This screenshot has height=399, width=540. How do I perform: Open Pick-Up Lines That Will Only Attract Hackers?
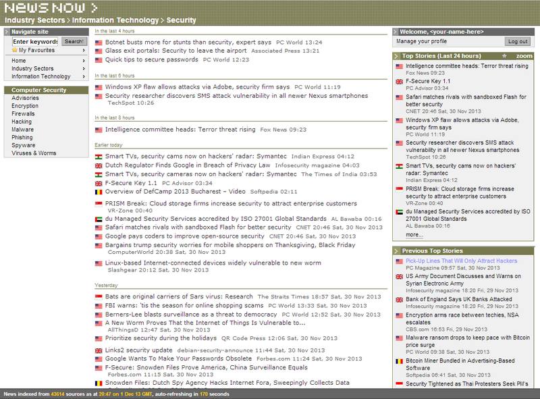[x=462, y=261]
